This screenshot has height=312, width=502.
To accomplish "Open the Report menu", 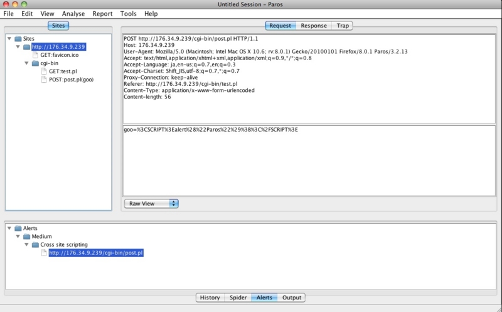I will [x=102, y=14].
